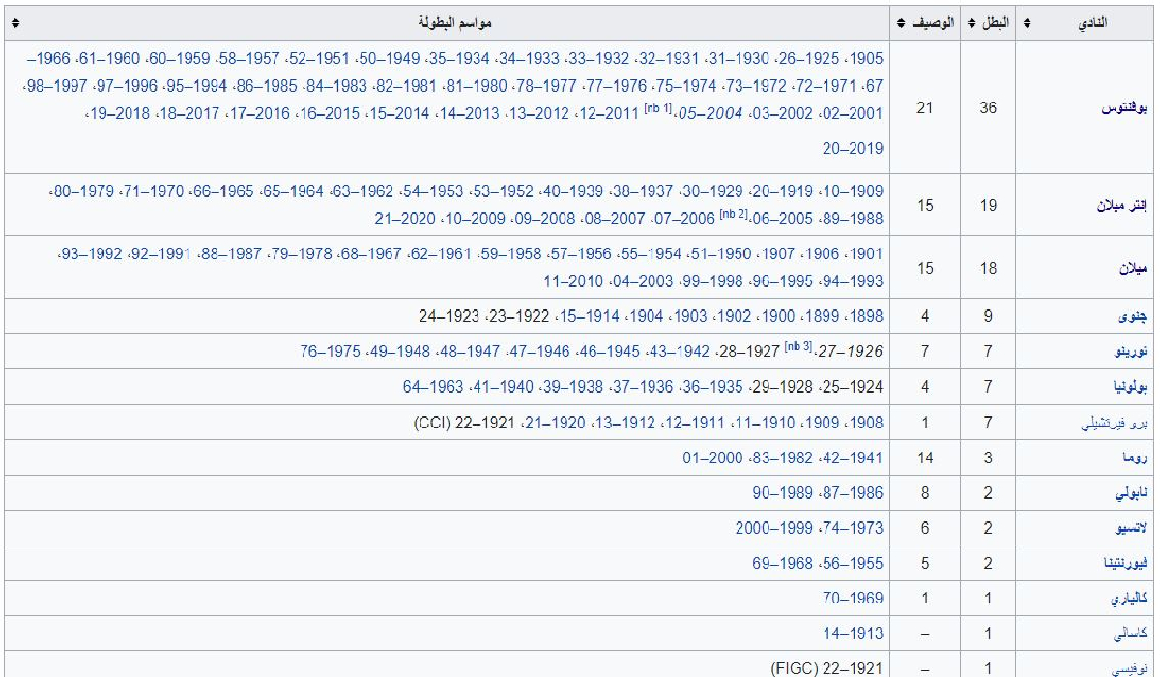Open the 76–1975 season link

(331, 352)
